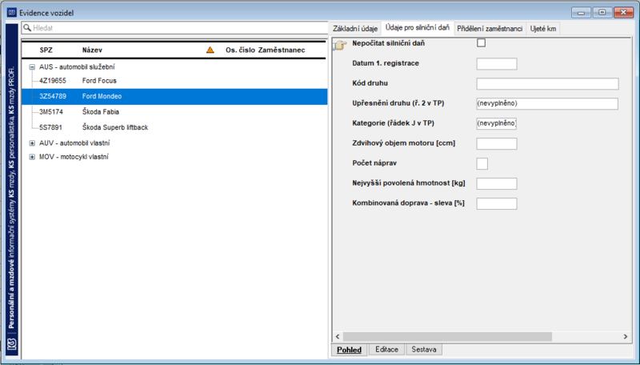
Task: Open the Kategorie (řádek J v TP) field
Action: tap(496, 123)
